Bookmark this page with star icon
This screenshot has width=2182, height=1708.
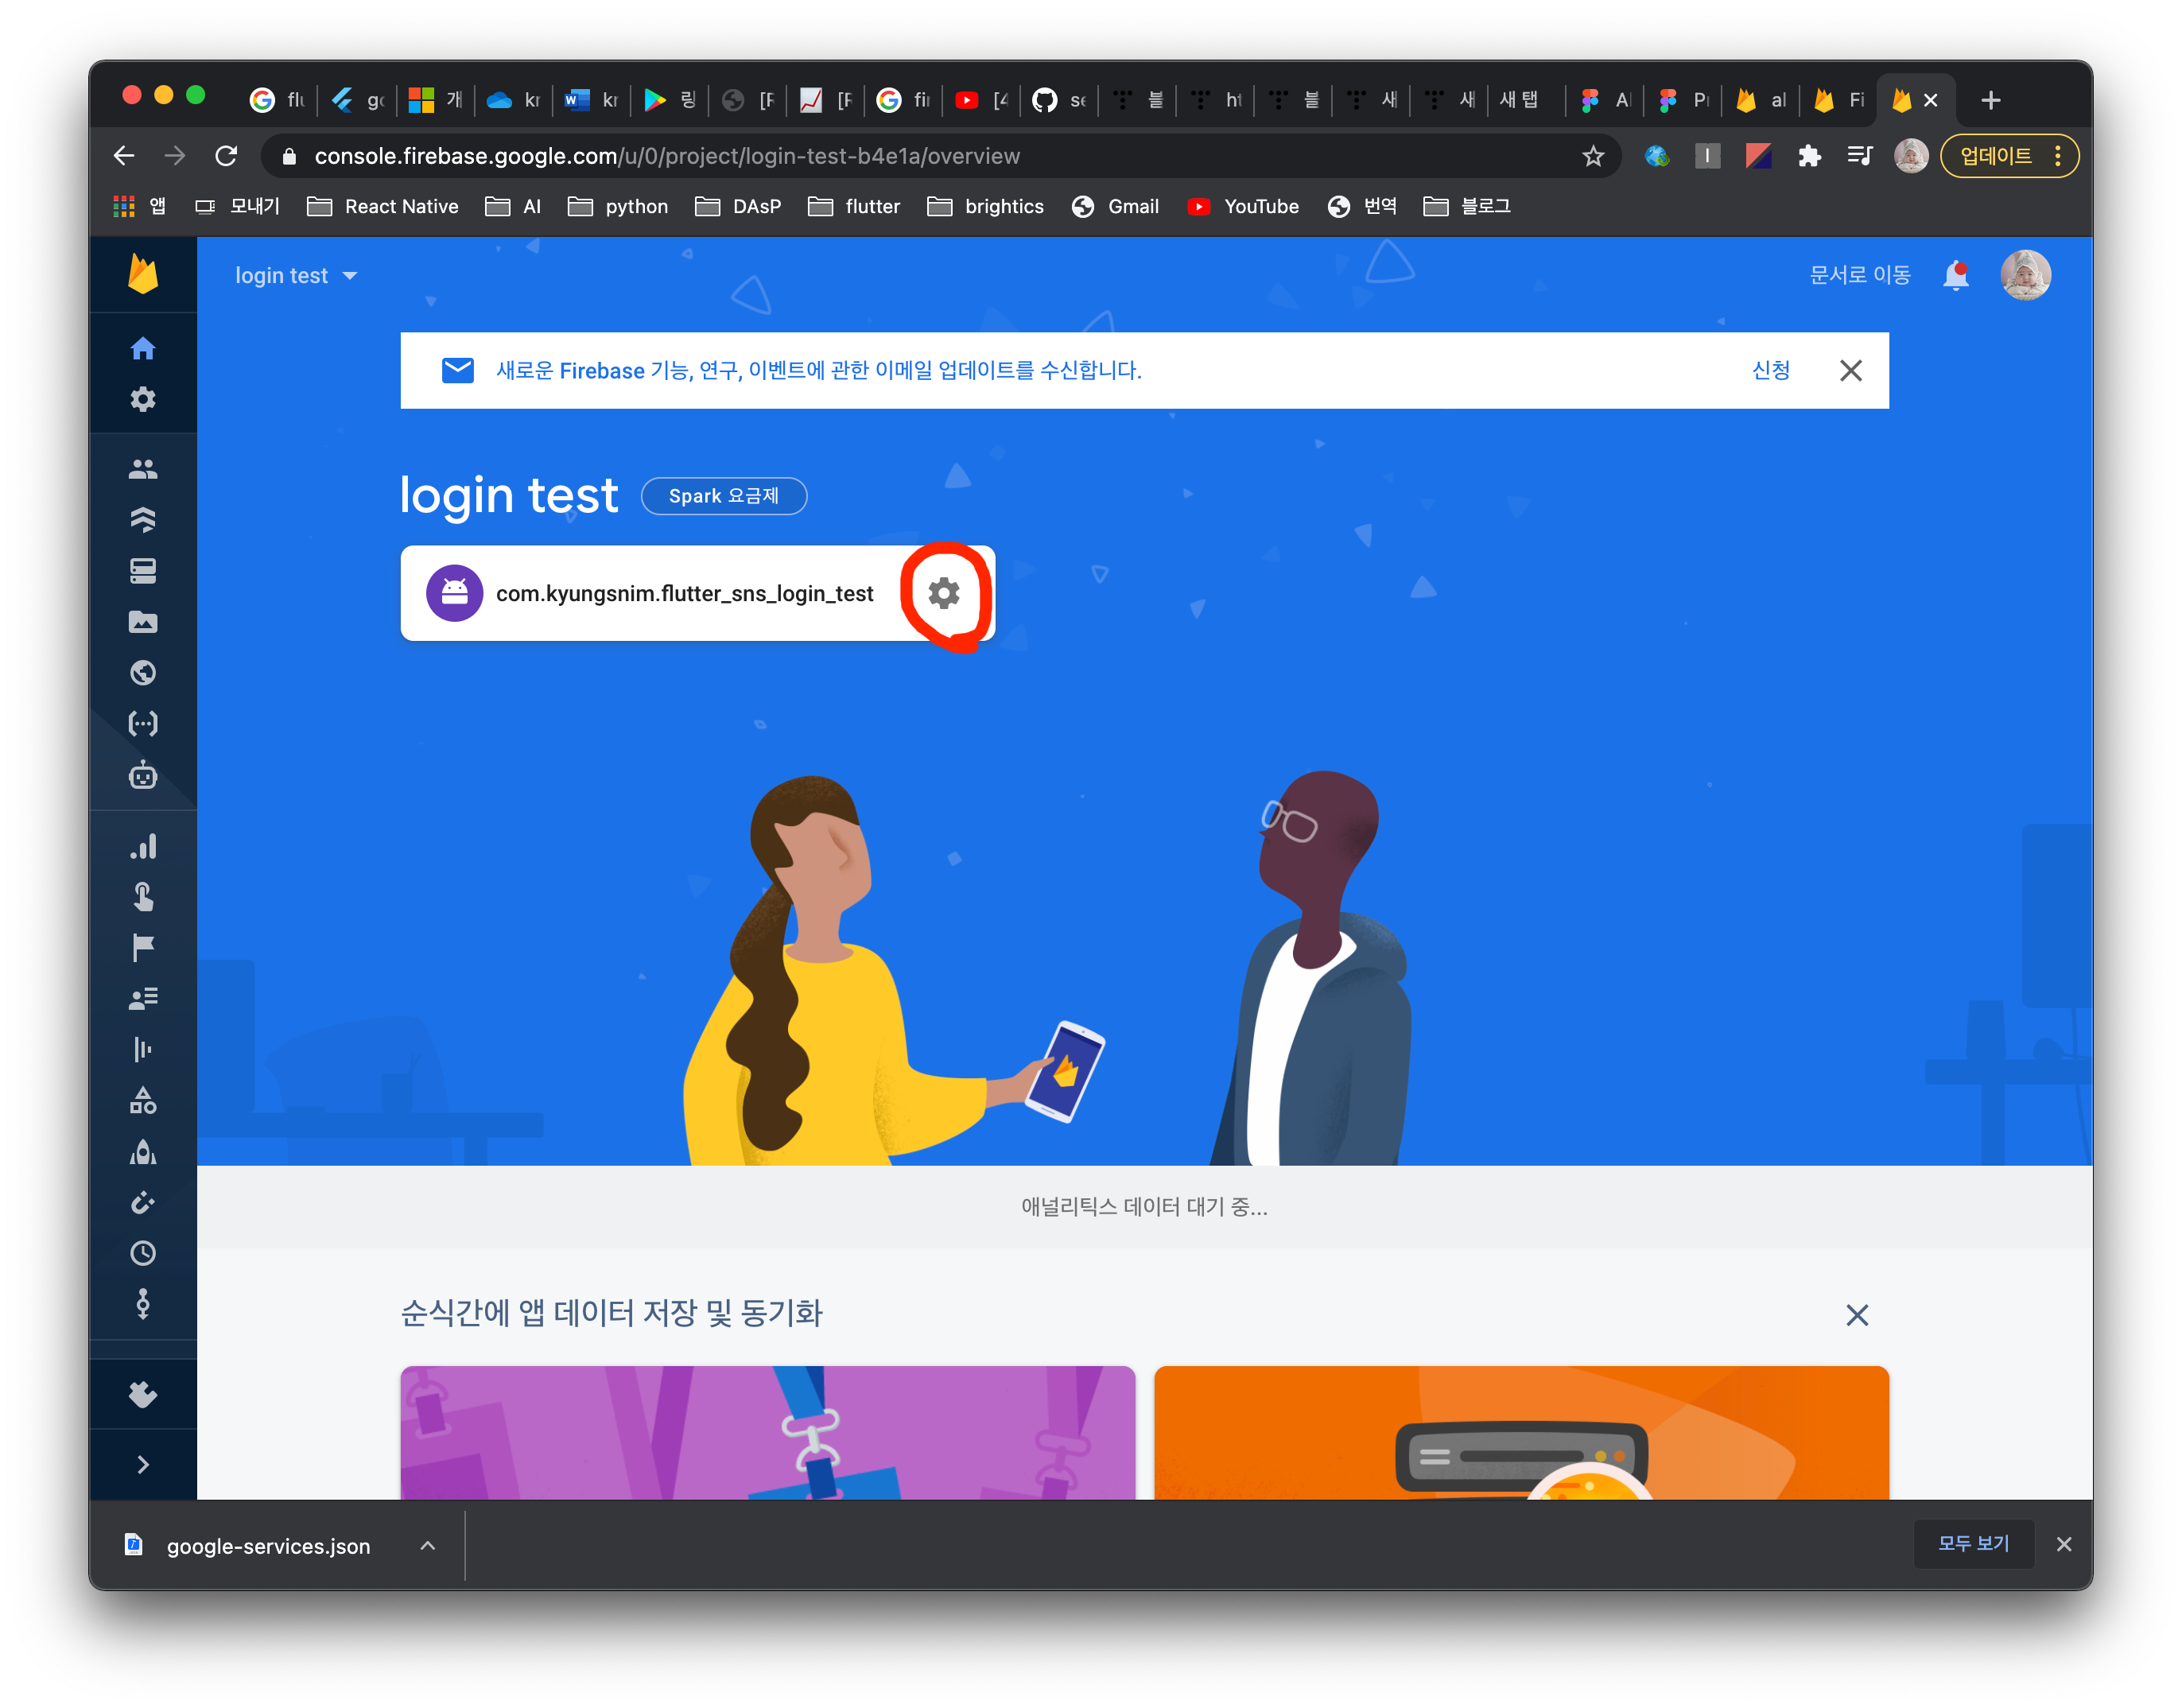(x=1593, y=156)
